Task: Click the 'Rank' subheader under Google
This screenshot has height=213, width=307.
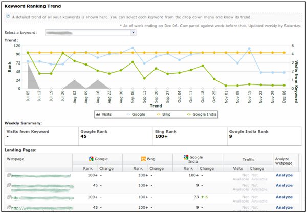Action: [88, 169]
